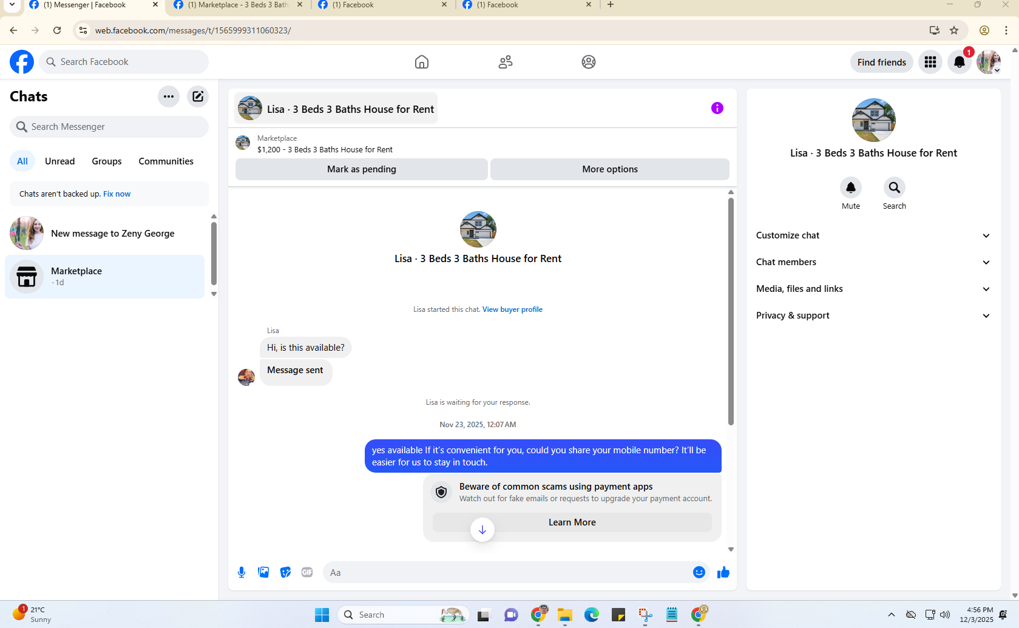Expand Customize chat section
The image size is (1019, 628).
[873, 235]
